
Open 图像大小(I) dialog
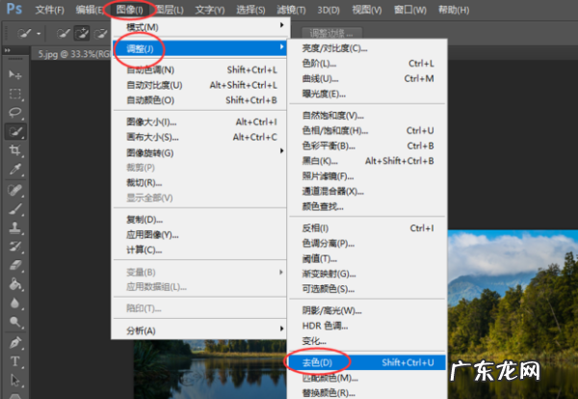point(199,122)
